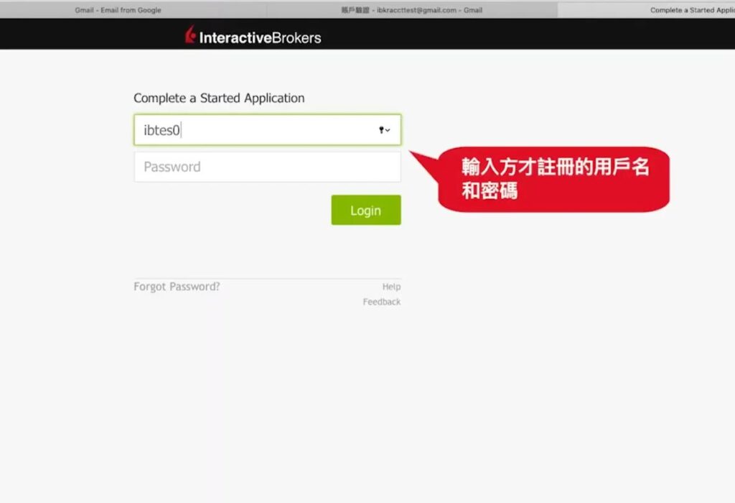735x503 pixels.
Task: Open the 賬戶驗證 ibkraccttest Gmail tab
Action: point(411,10)
